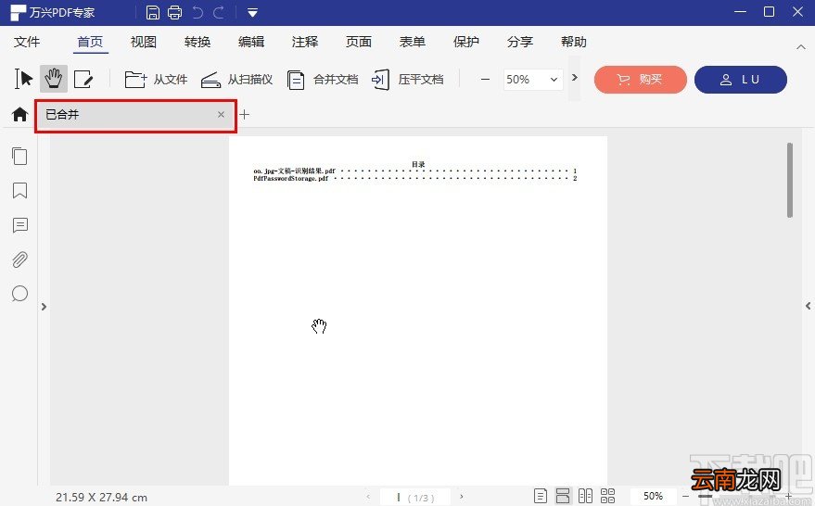Click the 压平文档 button
The image size is (815, 506).
pyautogui.click(x=408, y=80)
